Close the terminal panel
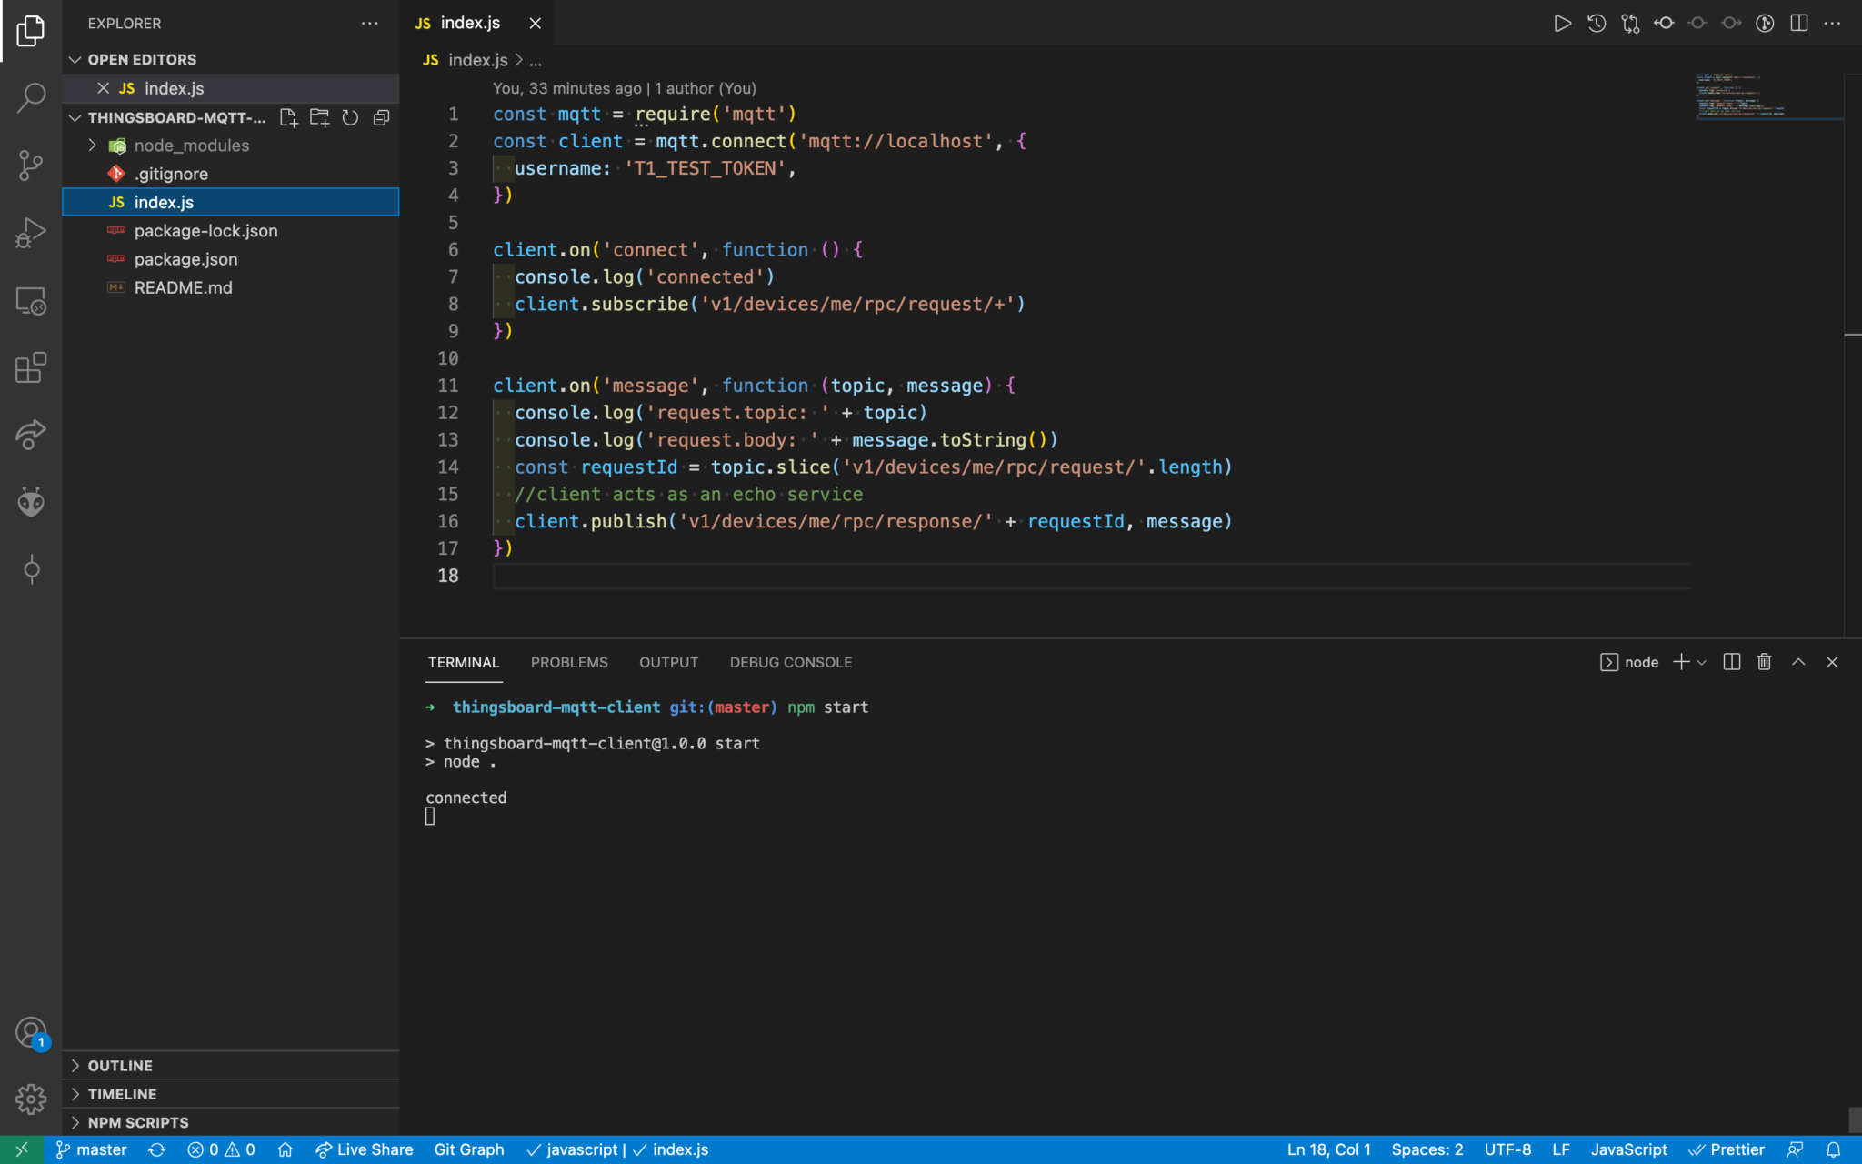 tap(1832, 662)
